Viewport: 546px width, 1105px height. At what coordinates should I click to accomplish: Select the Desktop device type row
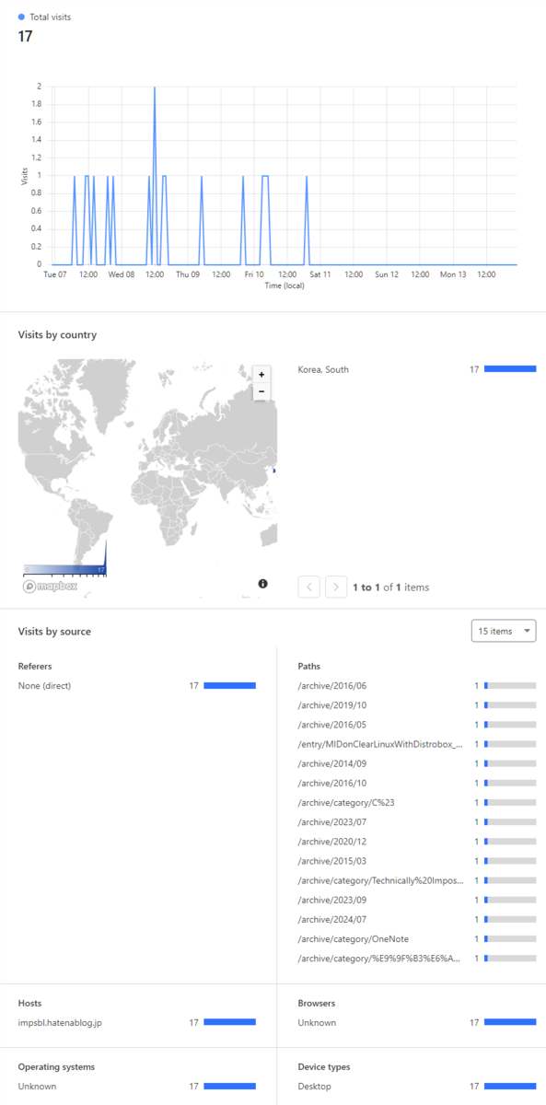[417, 1086]
